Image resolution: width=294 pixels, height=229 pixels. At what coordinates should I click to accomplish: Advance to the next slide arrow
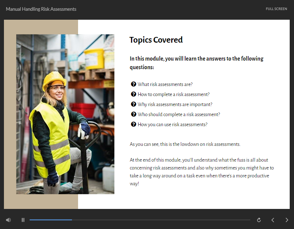[286, 220]
